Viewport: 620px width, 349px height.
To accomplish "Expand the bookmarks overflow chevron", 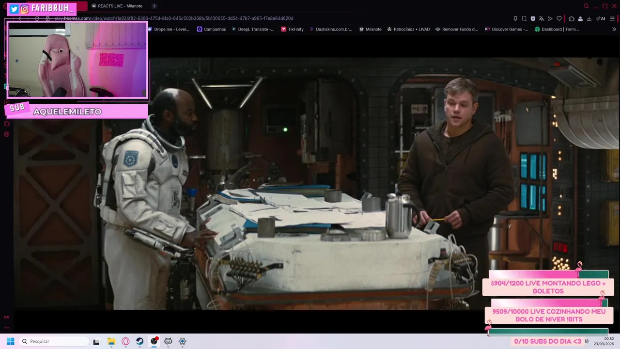I will click(614, 29).
